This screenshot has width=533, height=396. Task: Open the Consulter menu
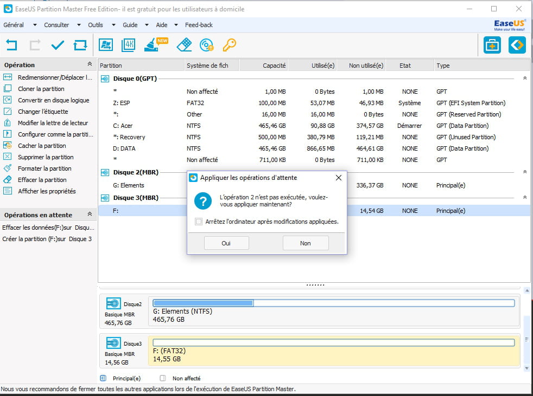coord(62,25)
